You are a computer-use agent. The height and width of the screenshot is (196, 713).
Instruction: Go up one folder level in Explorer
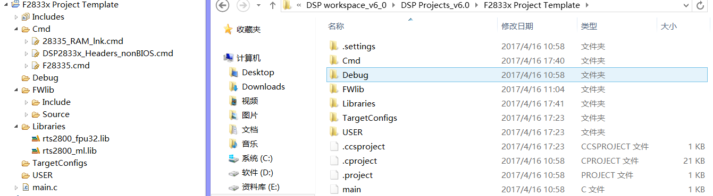coord(273,6)
